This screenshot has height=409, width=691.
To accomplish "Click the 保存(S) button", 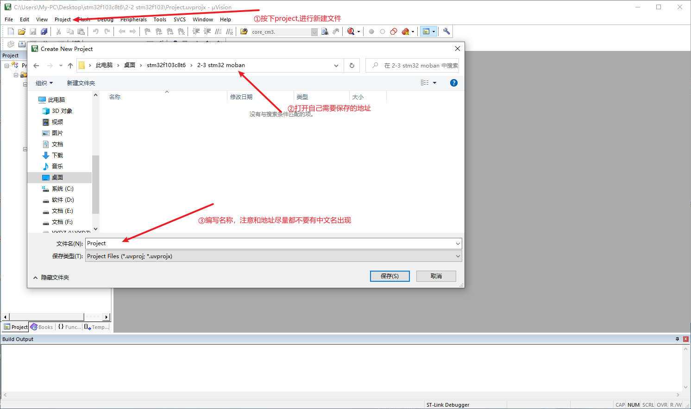I will pos(390,276).
